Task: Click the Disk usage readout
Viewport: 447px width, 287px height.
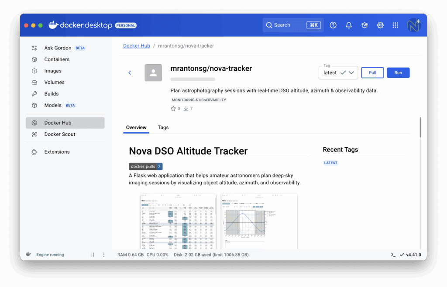Action: (211, 255)
